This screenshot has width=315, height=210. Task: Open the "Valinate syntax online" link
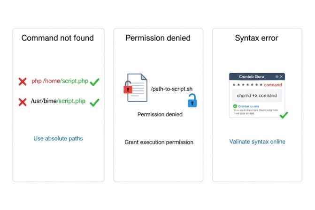pos(257,142)
